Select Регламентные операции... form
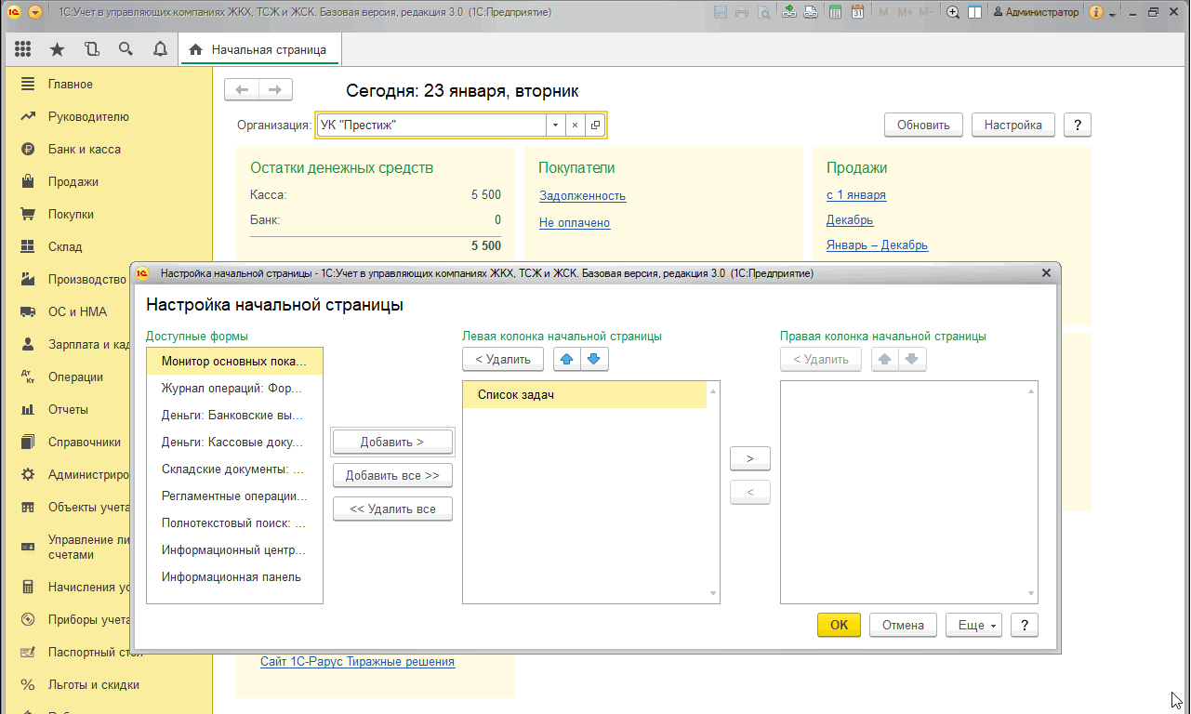The image size is (1191, 714). point(234,496)
